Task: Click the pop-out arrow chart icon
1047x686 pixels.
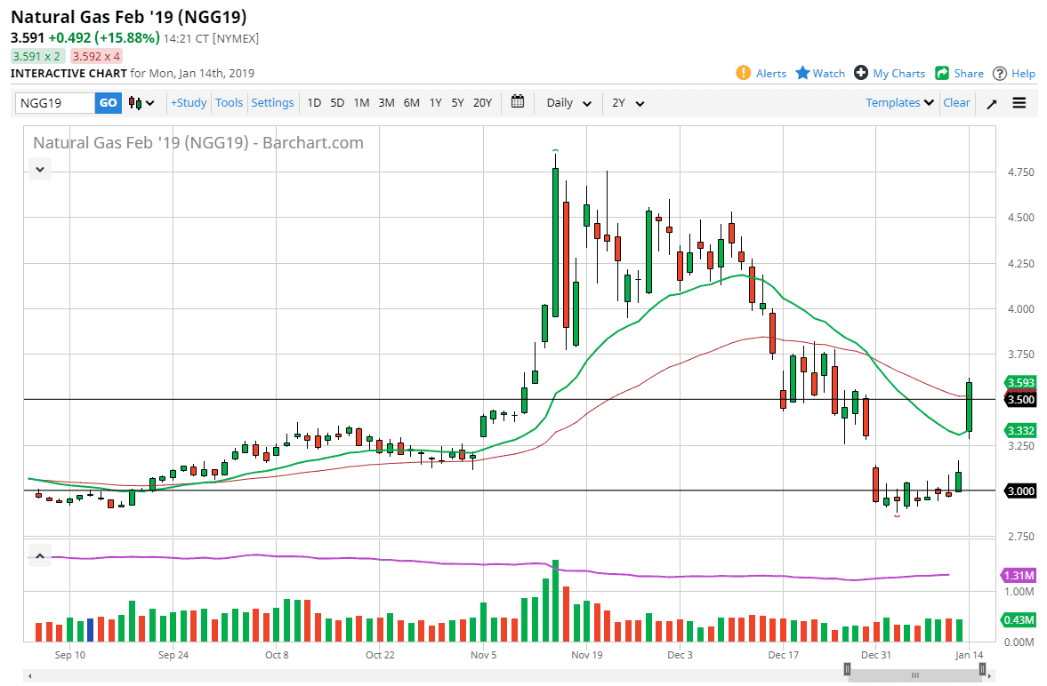Action: 991,103
